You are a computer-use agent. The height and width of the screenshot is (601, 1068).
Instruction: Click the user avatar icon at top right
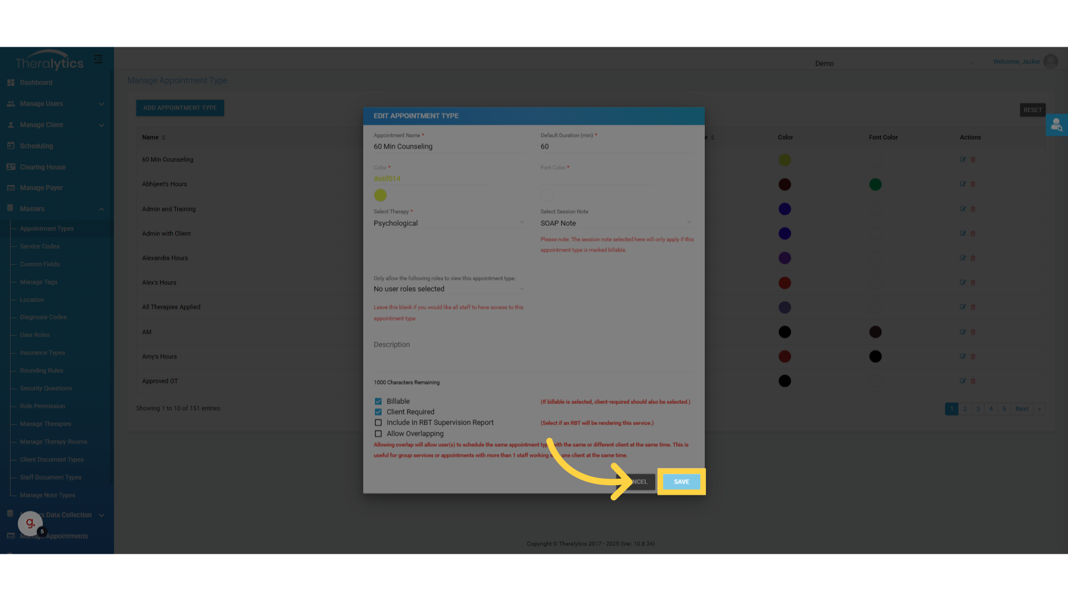(x=1050, y=61)
